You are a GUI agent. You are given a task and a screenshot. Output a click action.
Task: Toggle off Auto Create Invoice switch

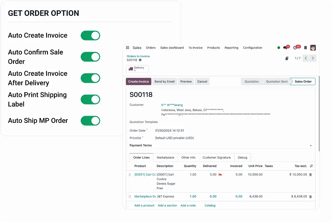[x=90, y=36]
